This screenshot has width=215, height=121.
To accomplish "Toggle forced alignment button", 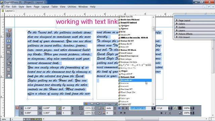I will coord(125,113).
